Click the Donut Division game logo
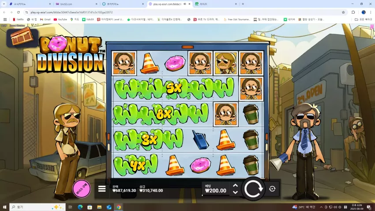Viewport: 375px width, 211px height. coord(71,55)
